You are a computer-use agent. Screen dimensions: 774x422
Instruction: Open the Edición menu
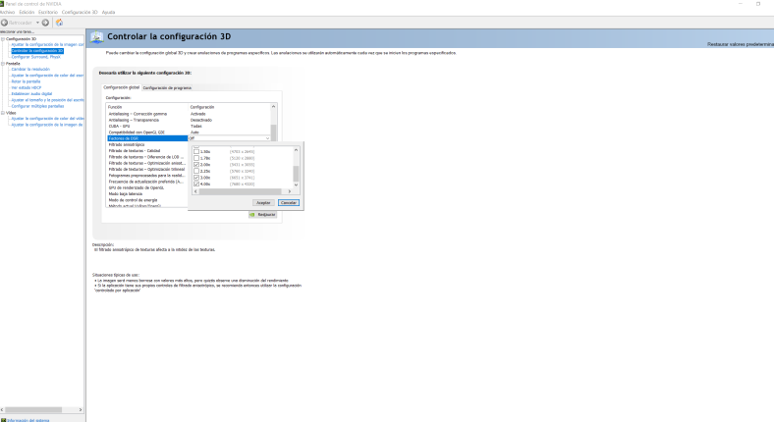(x=27, y=13)
